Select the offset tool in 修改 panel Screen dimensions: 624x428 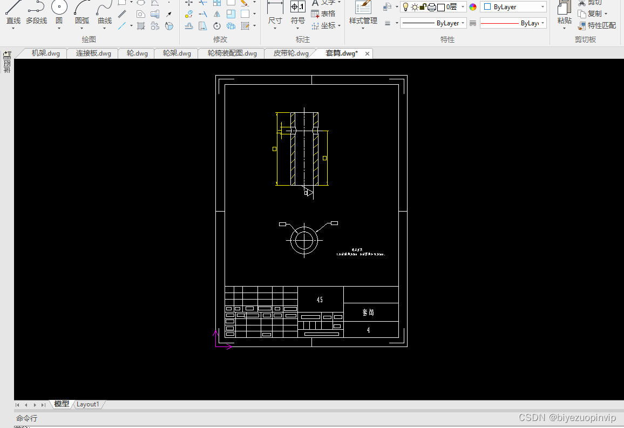[x=189, y=26]
